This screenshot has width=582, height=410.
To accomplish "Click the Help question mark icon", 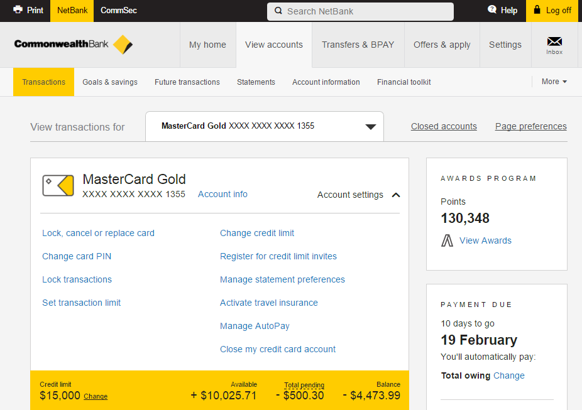I will (492, 10).
